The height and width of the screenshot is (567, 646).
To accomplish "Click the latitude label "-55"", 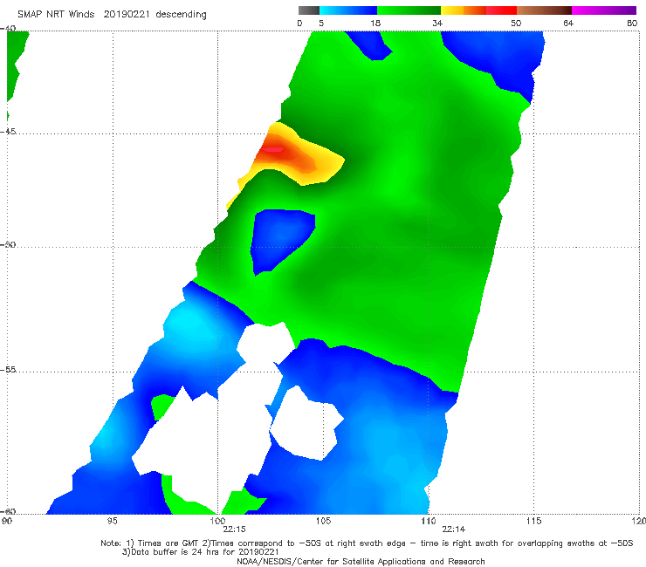I will point(8,370).
